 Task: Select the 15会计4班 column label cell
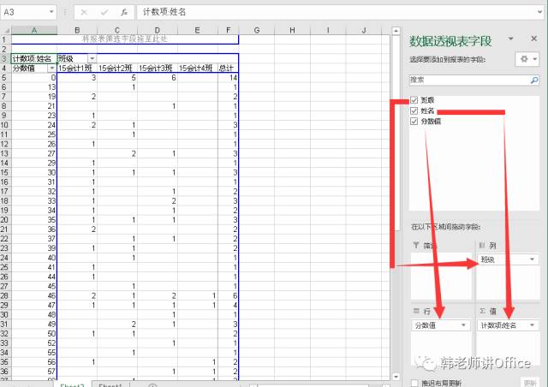point(198,68)
